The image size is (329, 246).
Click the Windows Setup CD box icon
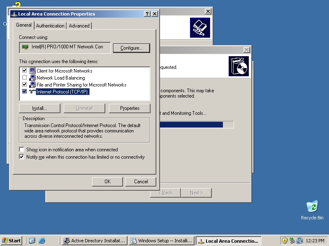(x=239, y=66)
